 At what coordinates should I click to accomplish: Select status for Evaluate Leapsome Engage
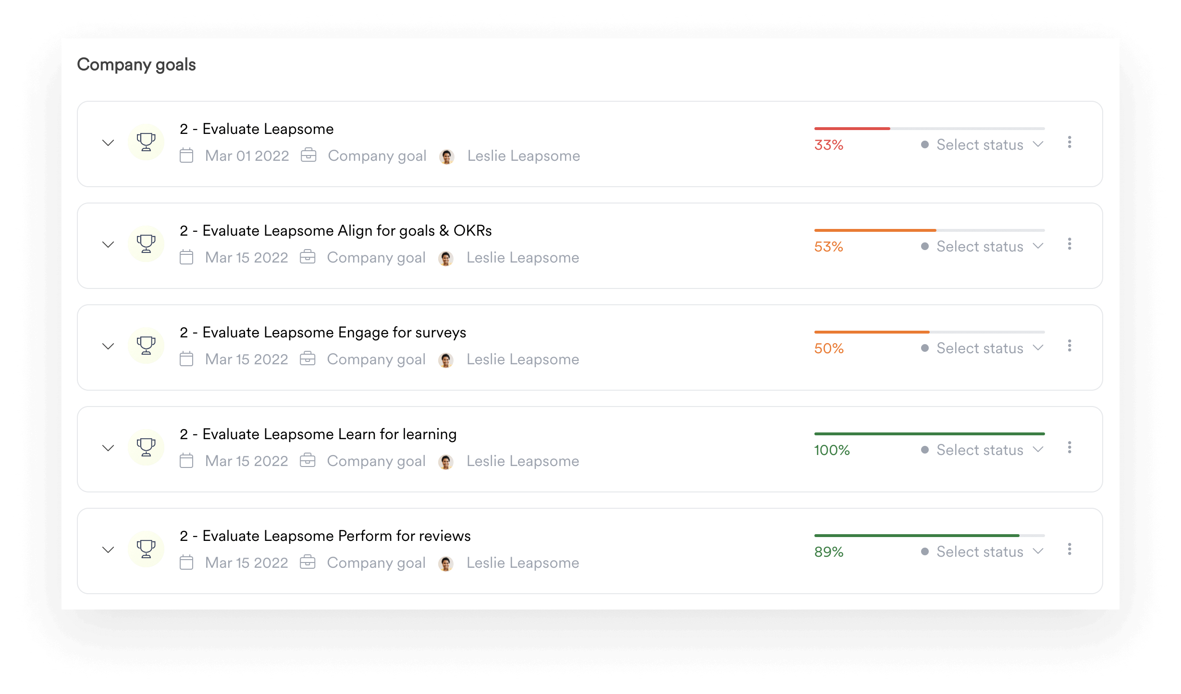point(984,347)
